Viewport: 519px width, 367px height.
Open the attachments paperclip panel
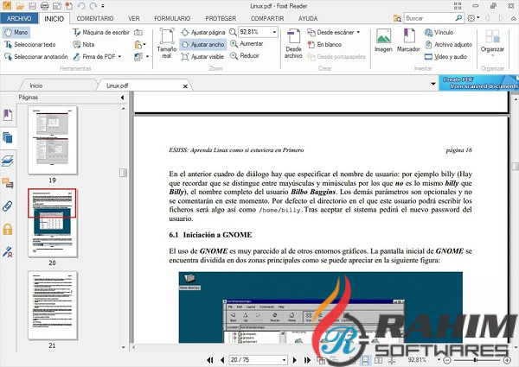coord(8,206)
